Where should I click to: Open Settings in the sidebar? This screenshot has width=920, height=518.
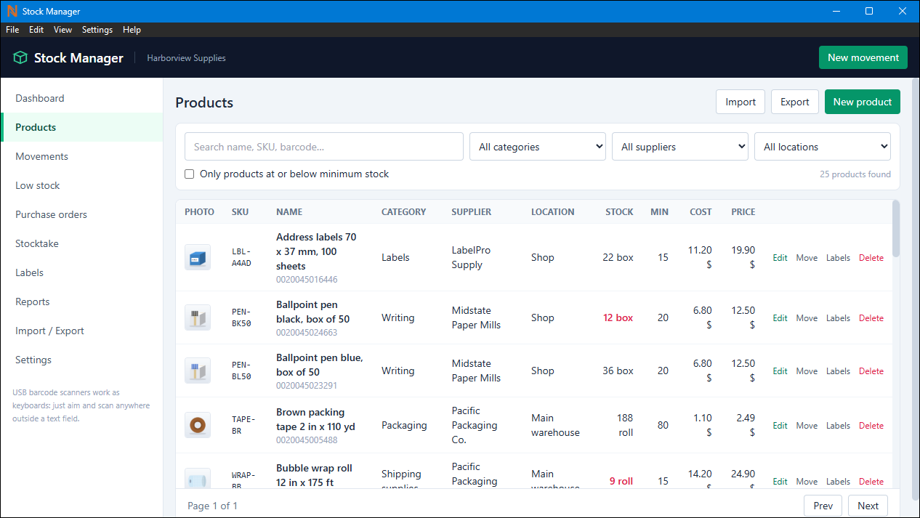81,360
